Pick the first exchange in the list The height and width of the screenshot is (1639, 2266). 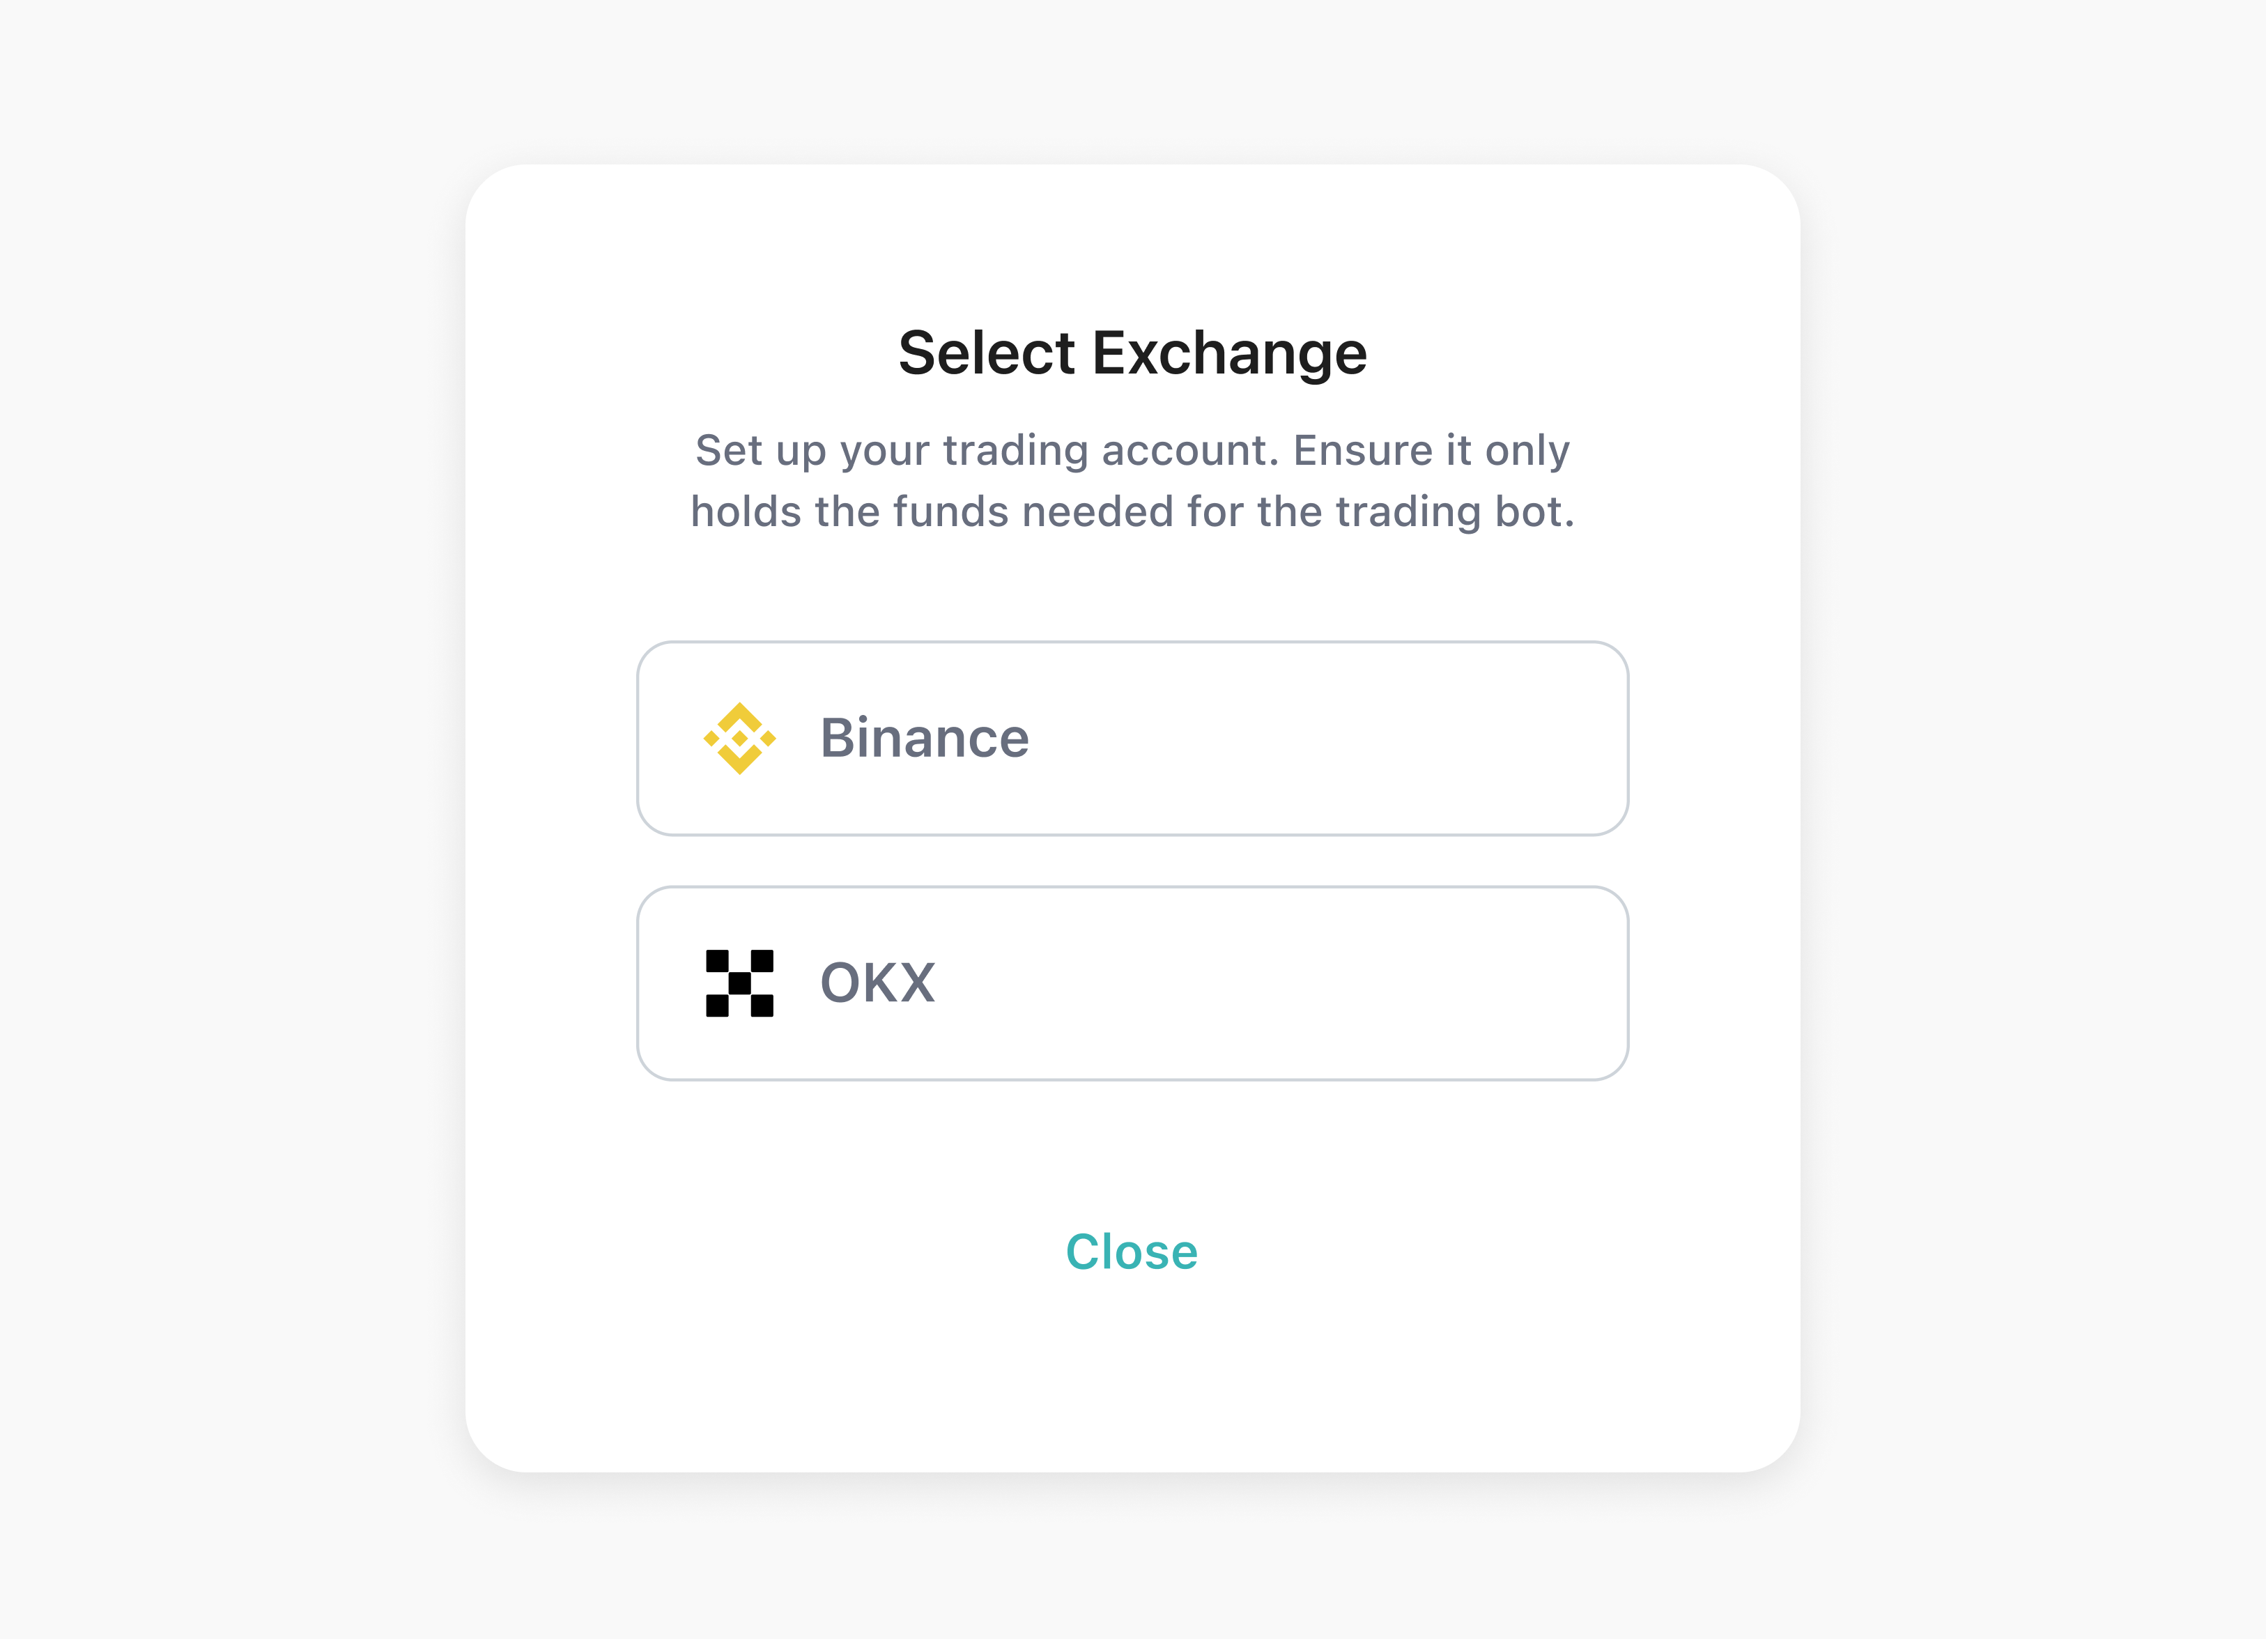[x=1132, y=739]
